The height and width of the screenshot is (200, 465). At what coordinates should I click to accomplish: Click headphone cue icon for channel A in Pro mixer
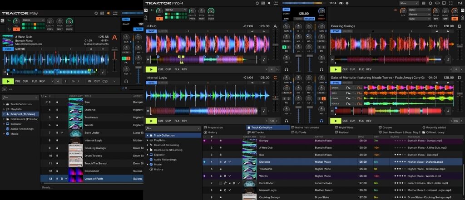coord(286,69)
